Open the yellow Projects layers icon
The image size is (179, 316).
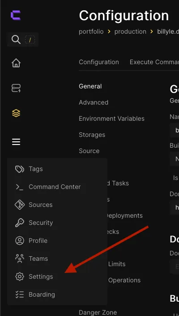pyautogui.click(x=16, y=113)
